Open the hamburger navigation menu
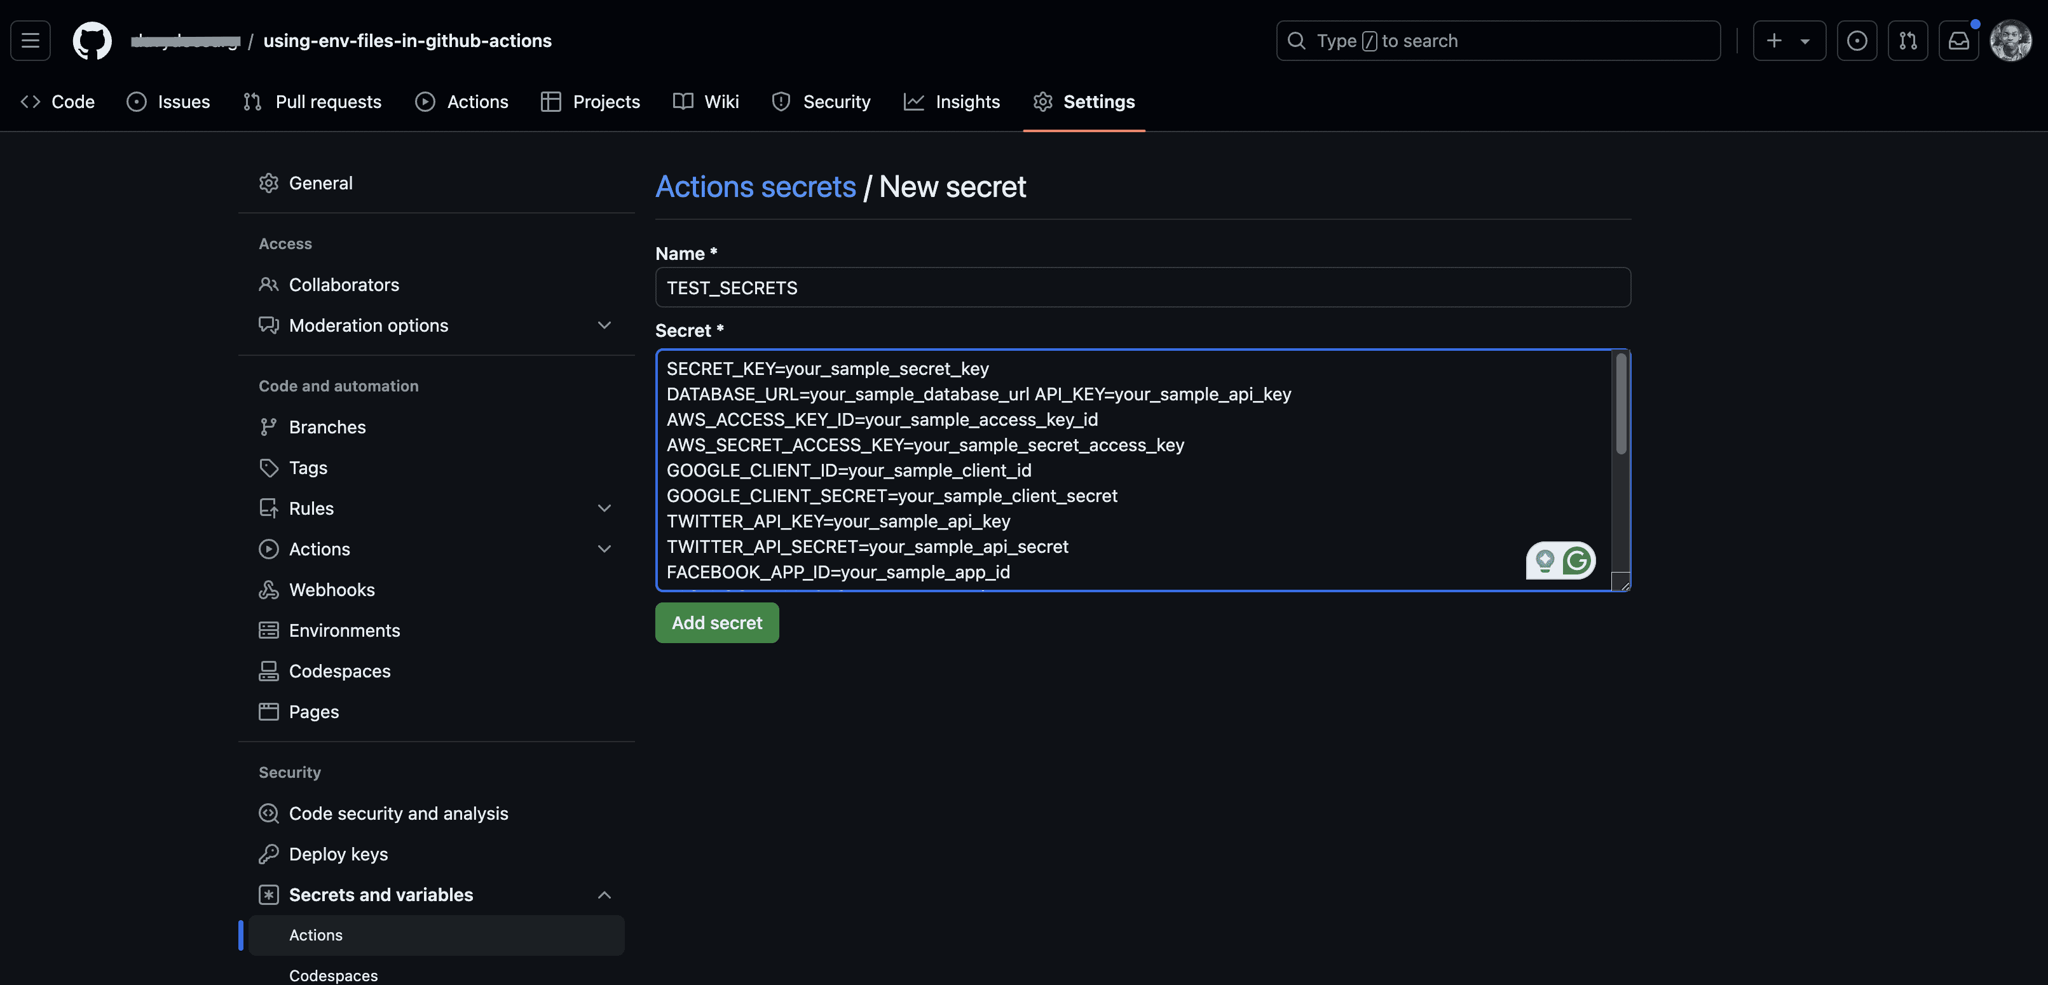This screenshot has height=985, width=2048. pos(31,41)
